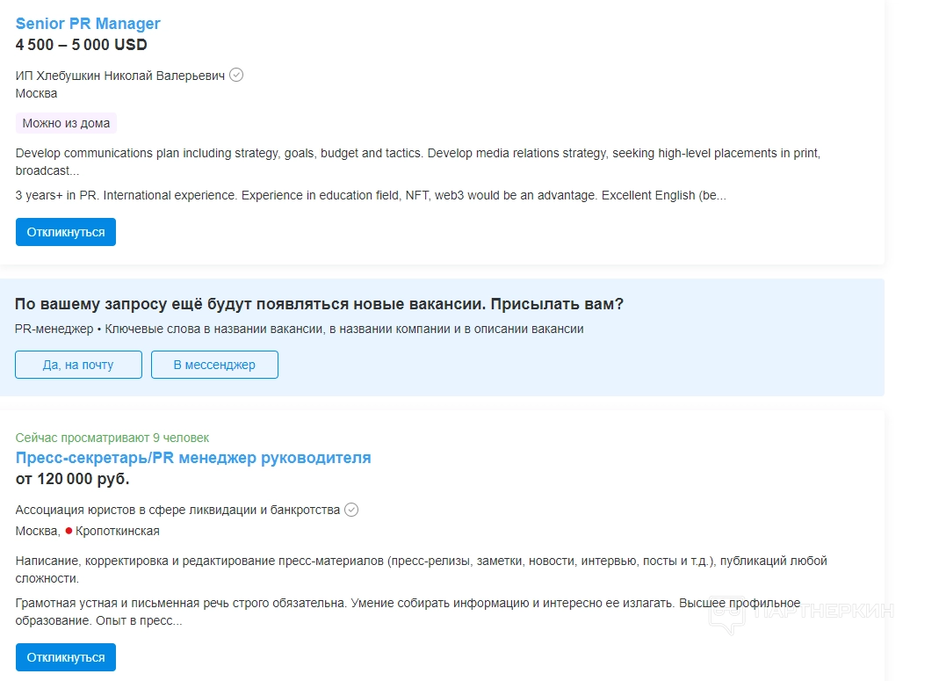This screenshot has width=939, height=681.
Task: Subscribe to new vacancies with Да, на почту
Action: (78, 365)
